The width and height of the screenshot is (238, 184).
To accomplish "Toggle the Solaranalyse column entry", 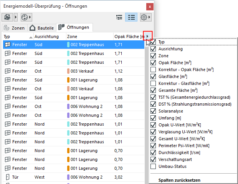I will tap(193, 111).
